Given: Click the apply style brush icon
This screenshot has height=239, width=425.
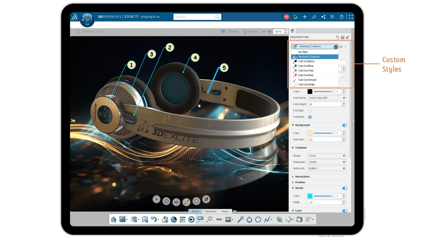Looking at the screenshot, I should (348, 37).
